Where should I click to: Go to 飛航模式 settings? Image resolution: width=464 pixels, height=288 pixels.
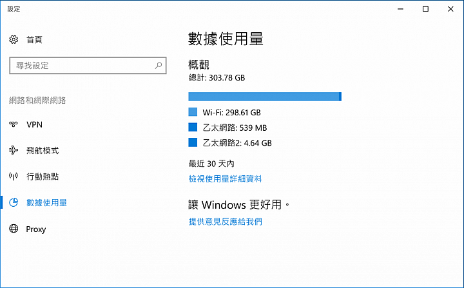(43, 151)
